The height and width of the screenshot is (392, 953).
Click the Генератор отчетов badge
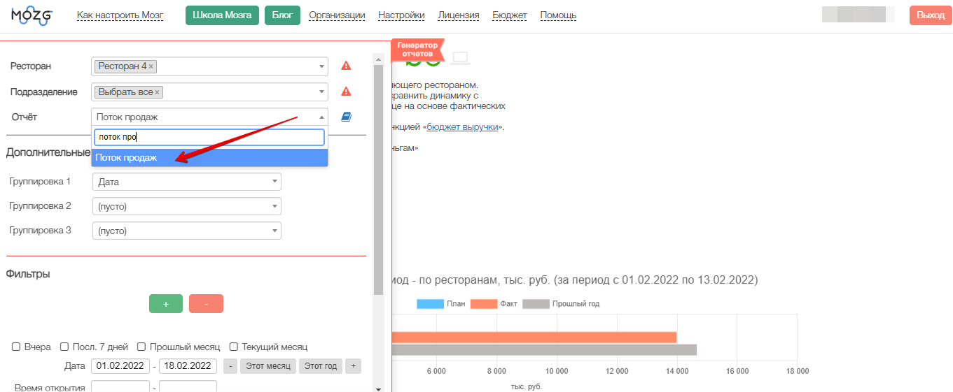(x=417, y=50)
